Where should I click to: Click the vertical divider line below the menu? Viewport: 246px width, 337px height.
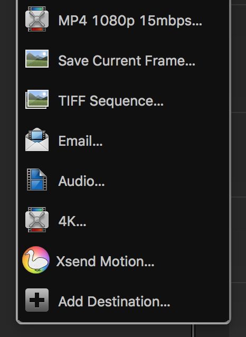tap(193, 331)
